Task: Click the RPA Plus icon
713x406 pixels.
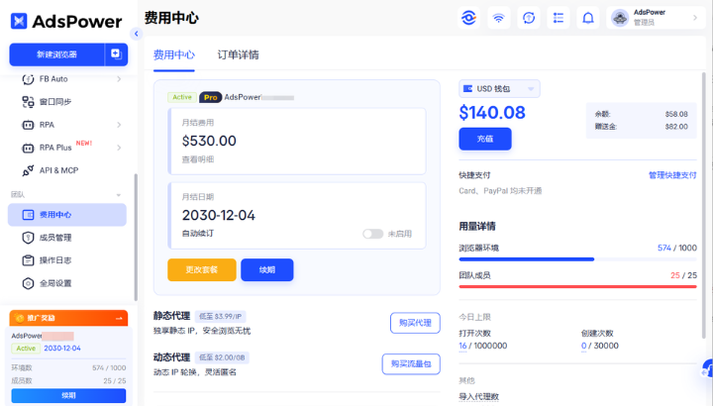Action: 28,148
